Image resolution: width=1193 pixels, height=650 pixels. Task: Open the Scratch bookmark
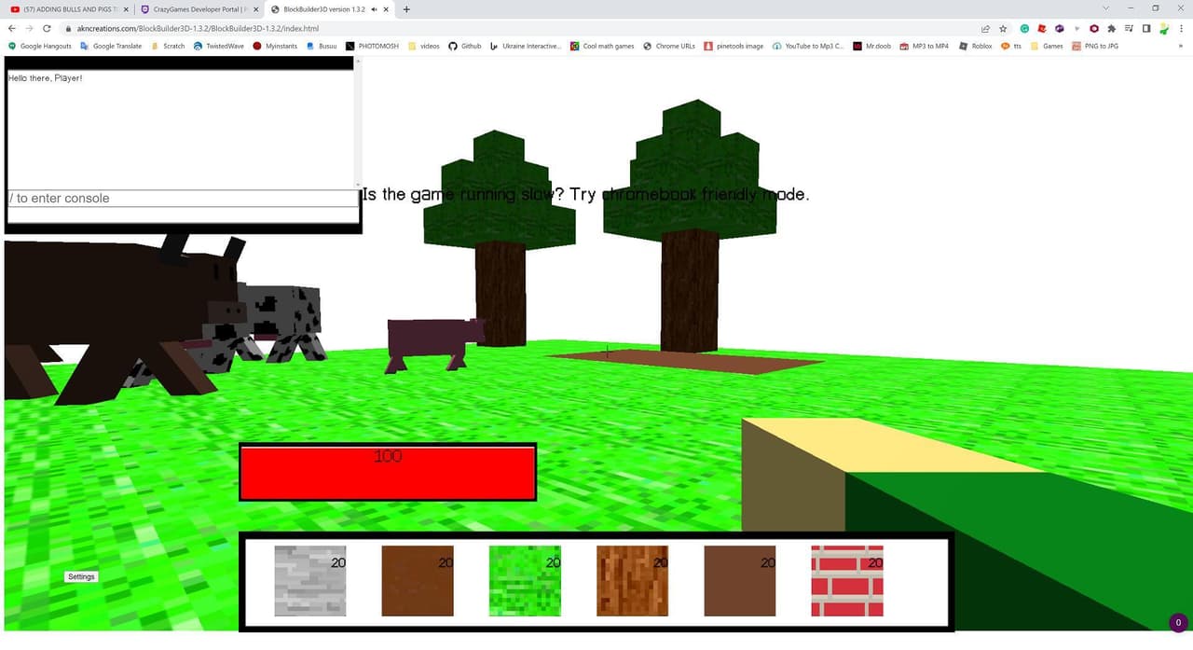168,46
